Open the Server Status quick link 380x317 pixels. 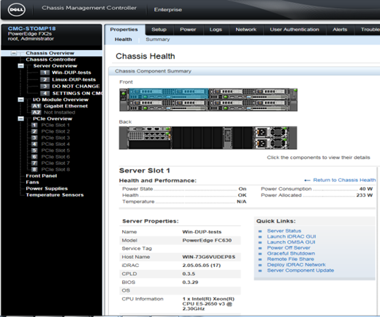(x=284, y=231)
